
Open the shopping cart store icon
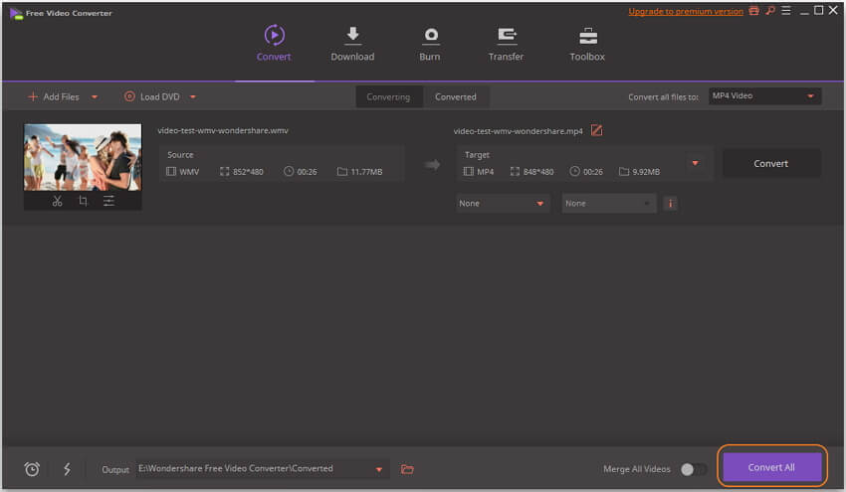754,11
